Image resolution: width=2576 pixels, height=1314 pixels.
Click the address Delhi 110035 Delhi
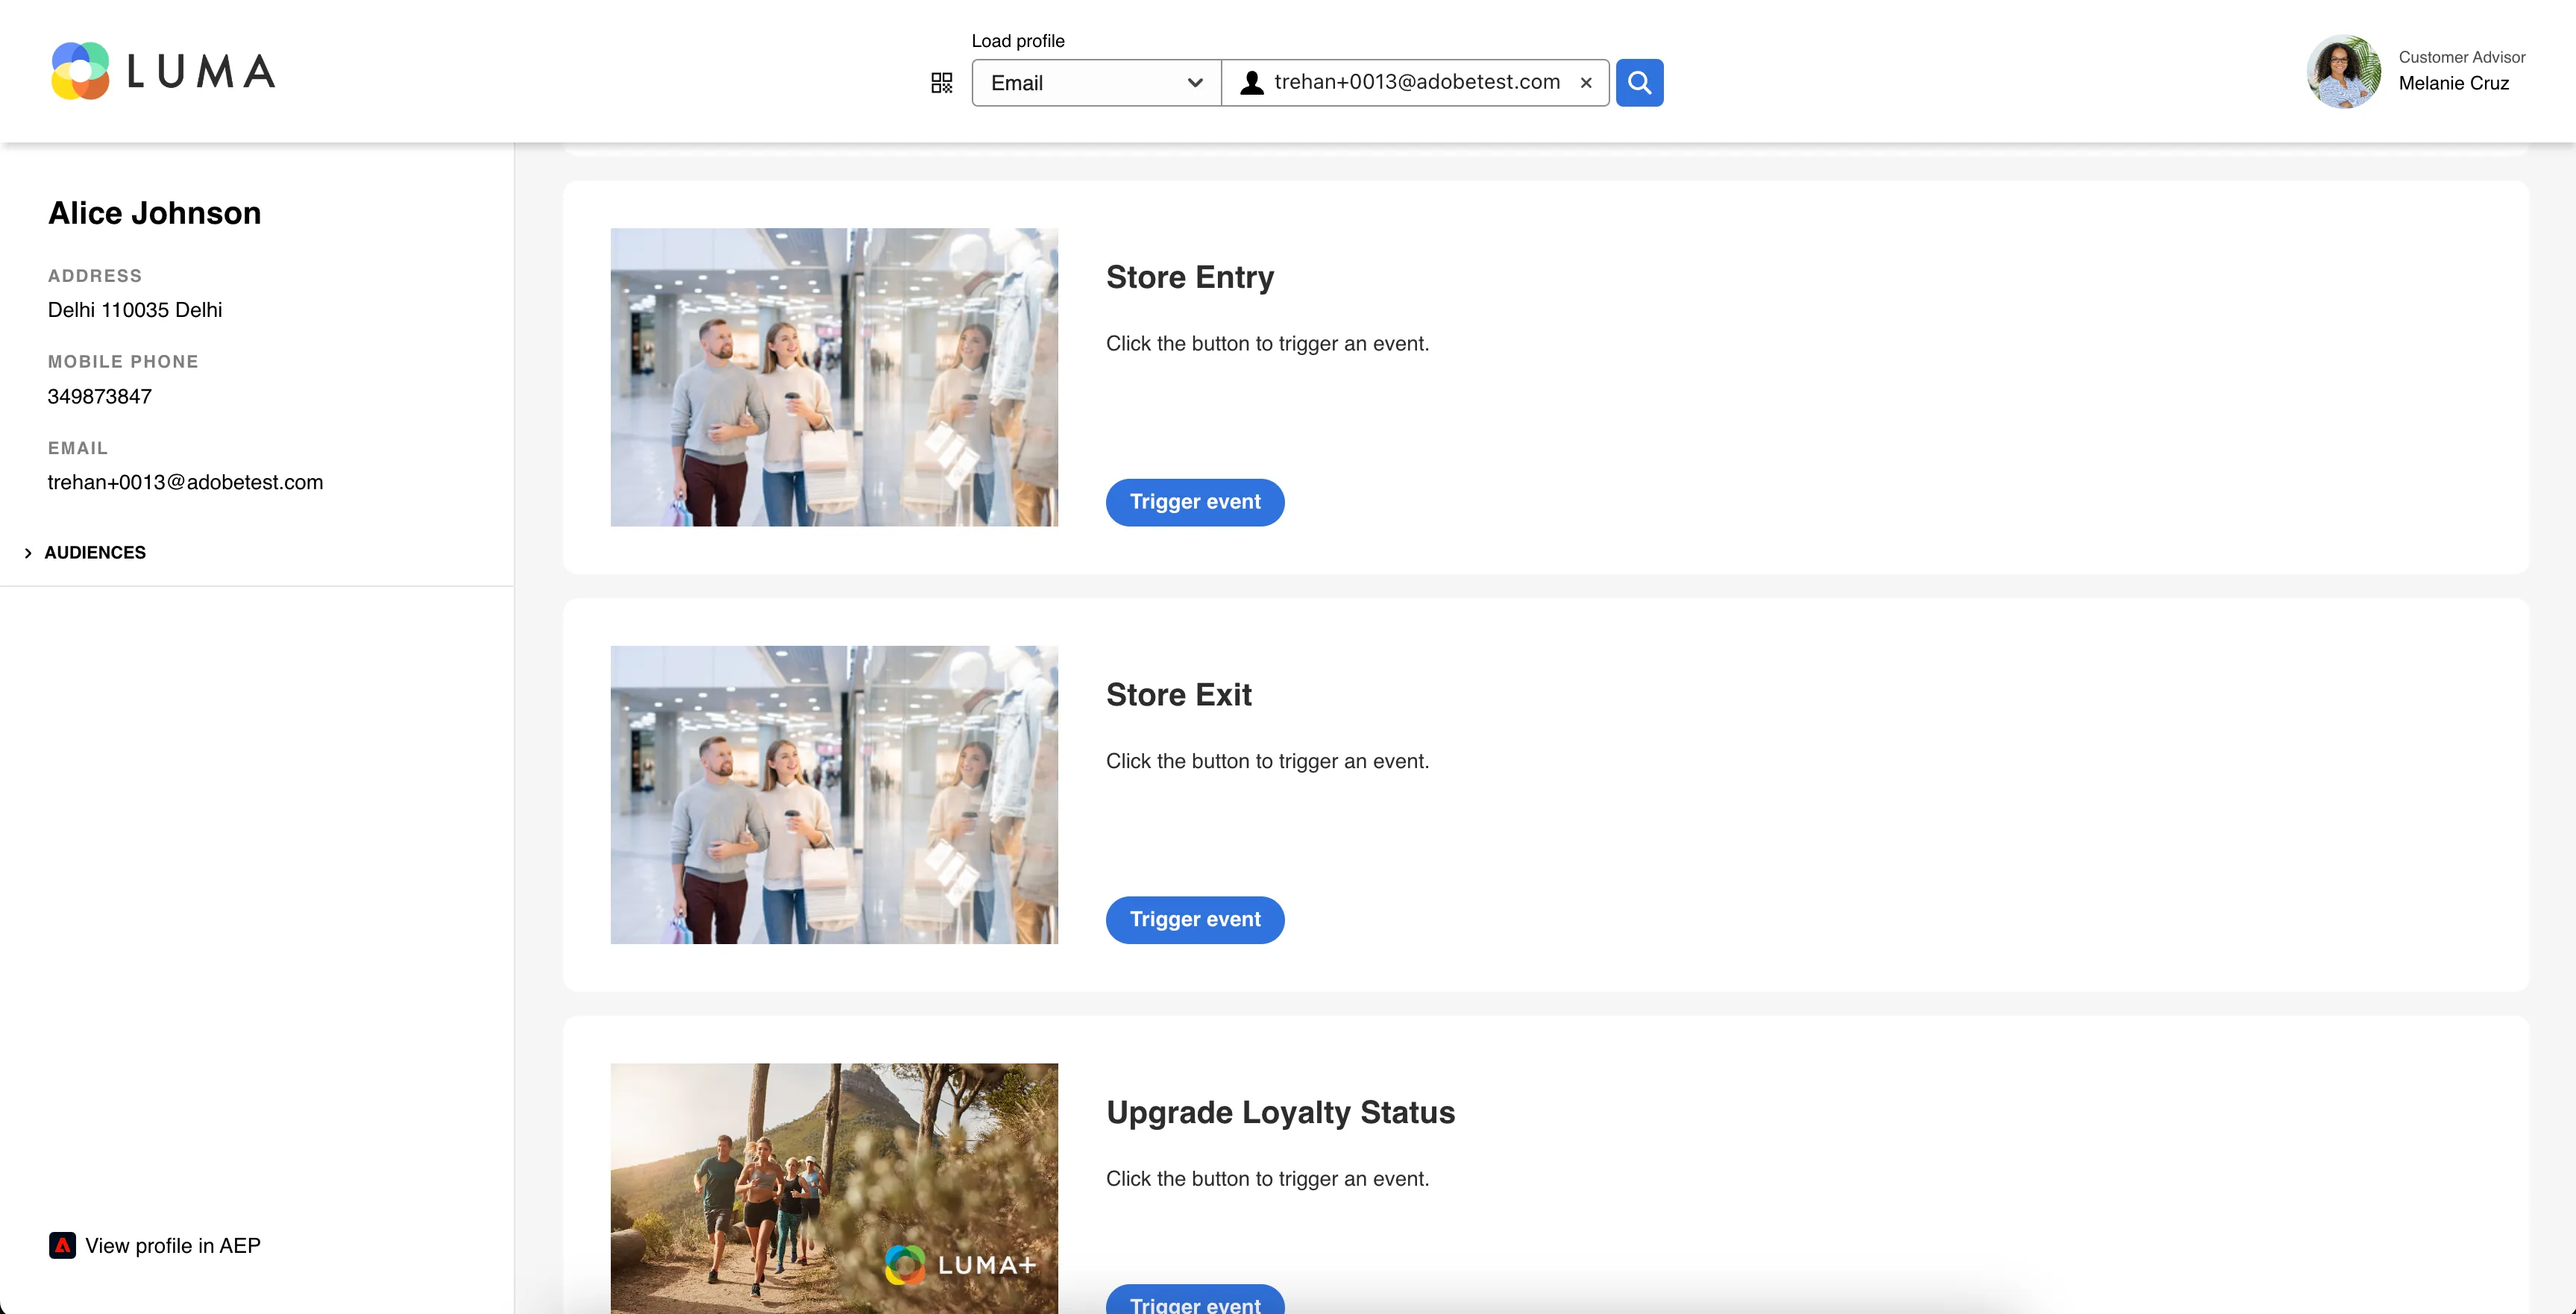pyautogui.click(x=135, y=310)
